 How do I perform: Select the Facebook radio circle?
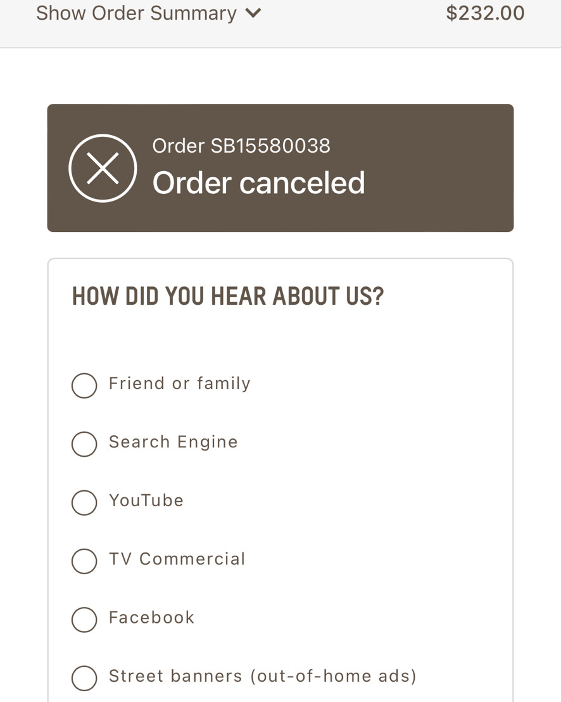point(84,620)
